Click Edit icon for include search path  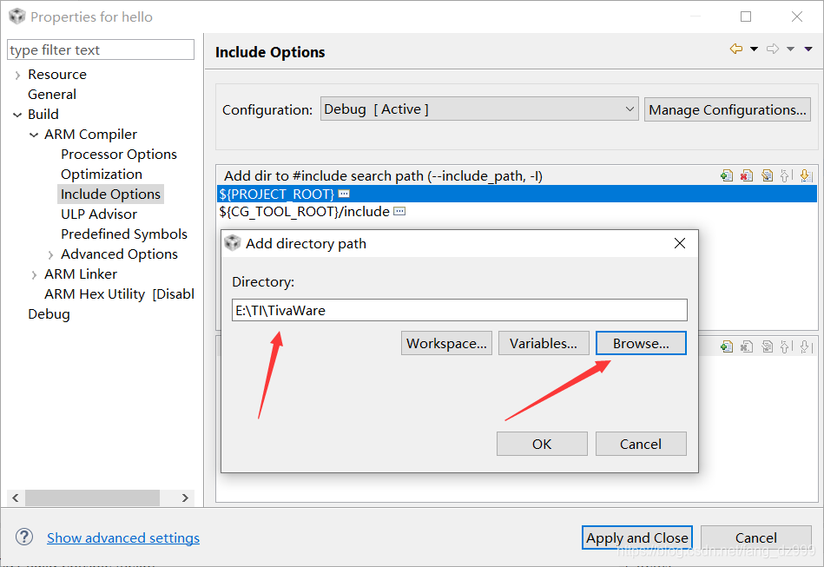pos(767,175)
